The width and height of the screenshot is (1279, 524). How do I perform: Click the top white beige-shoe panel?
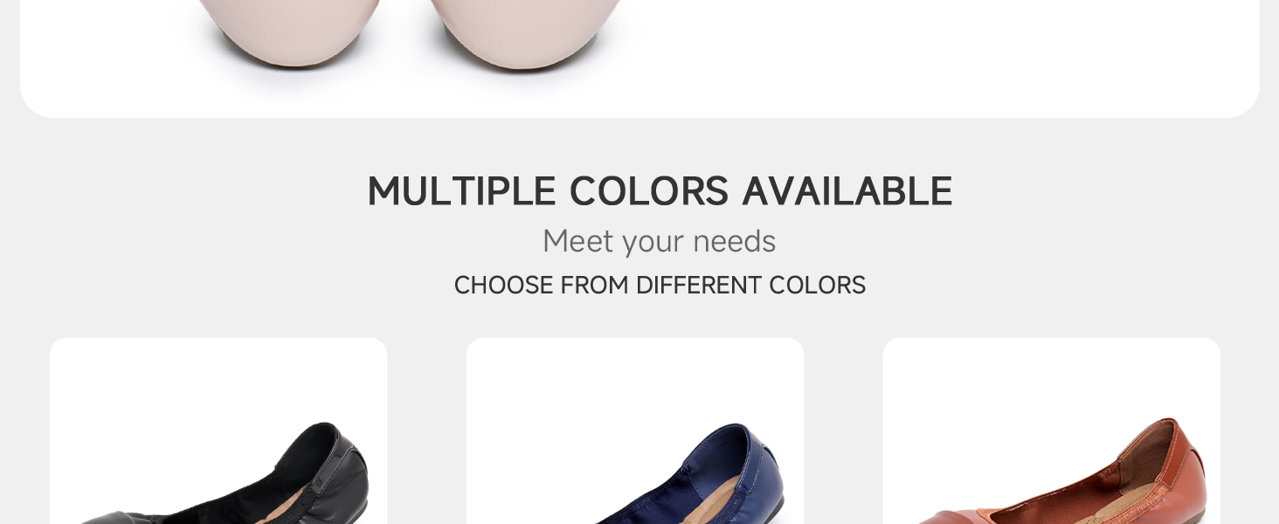point(917,52)
